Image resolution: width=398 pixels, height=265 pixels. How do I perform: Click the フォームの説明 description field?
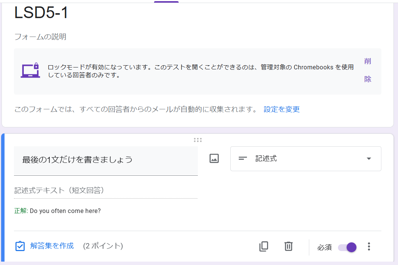[40, 37]
